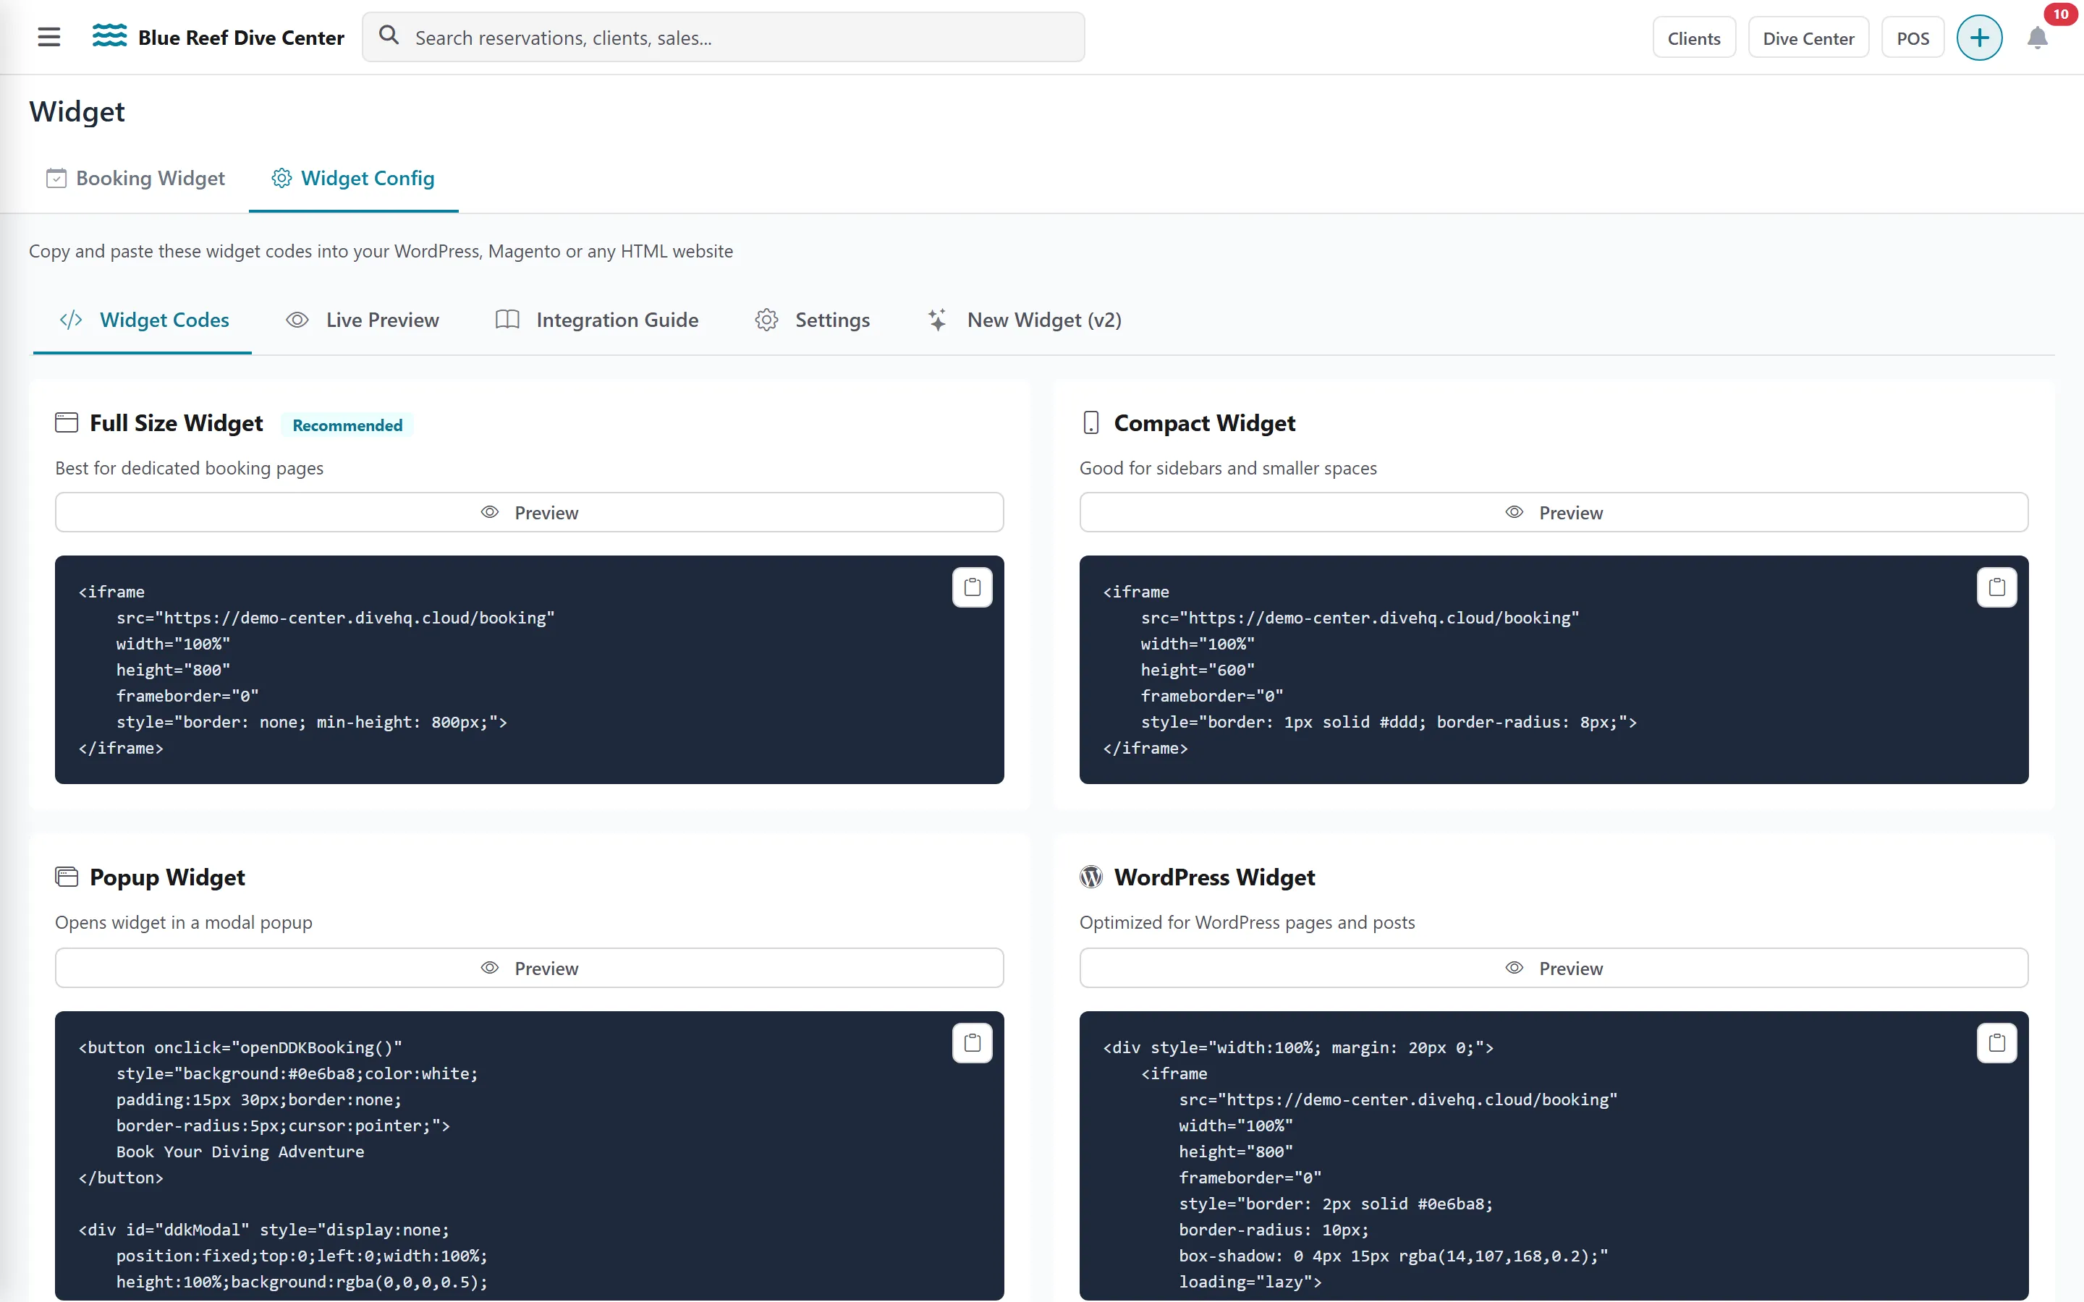Screen dimensions: 2084x1302
Task: Preview the Popup Widget
Action: coord(529,968)
